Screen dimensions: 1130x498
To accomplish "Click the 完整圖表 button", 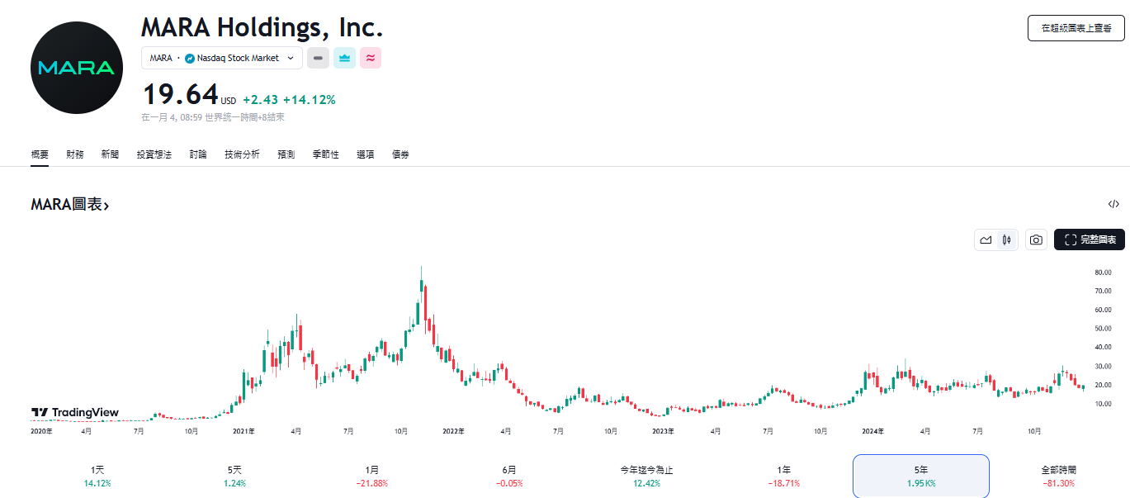I will [x=1089, y=240].
